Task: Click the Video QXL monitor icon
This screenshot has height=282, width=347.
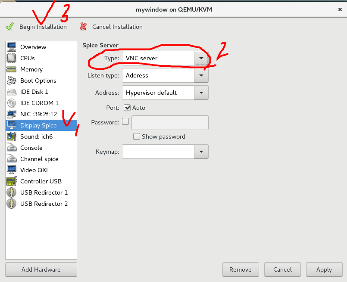Action: pos(12,170)
